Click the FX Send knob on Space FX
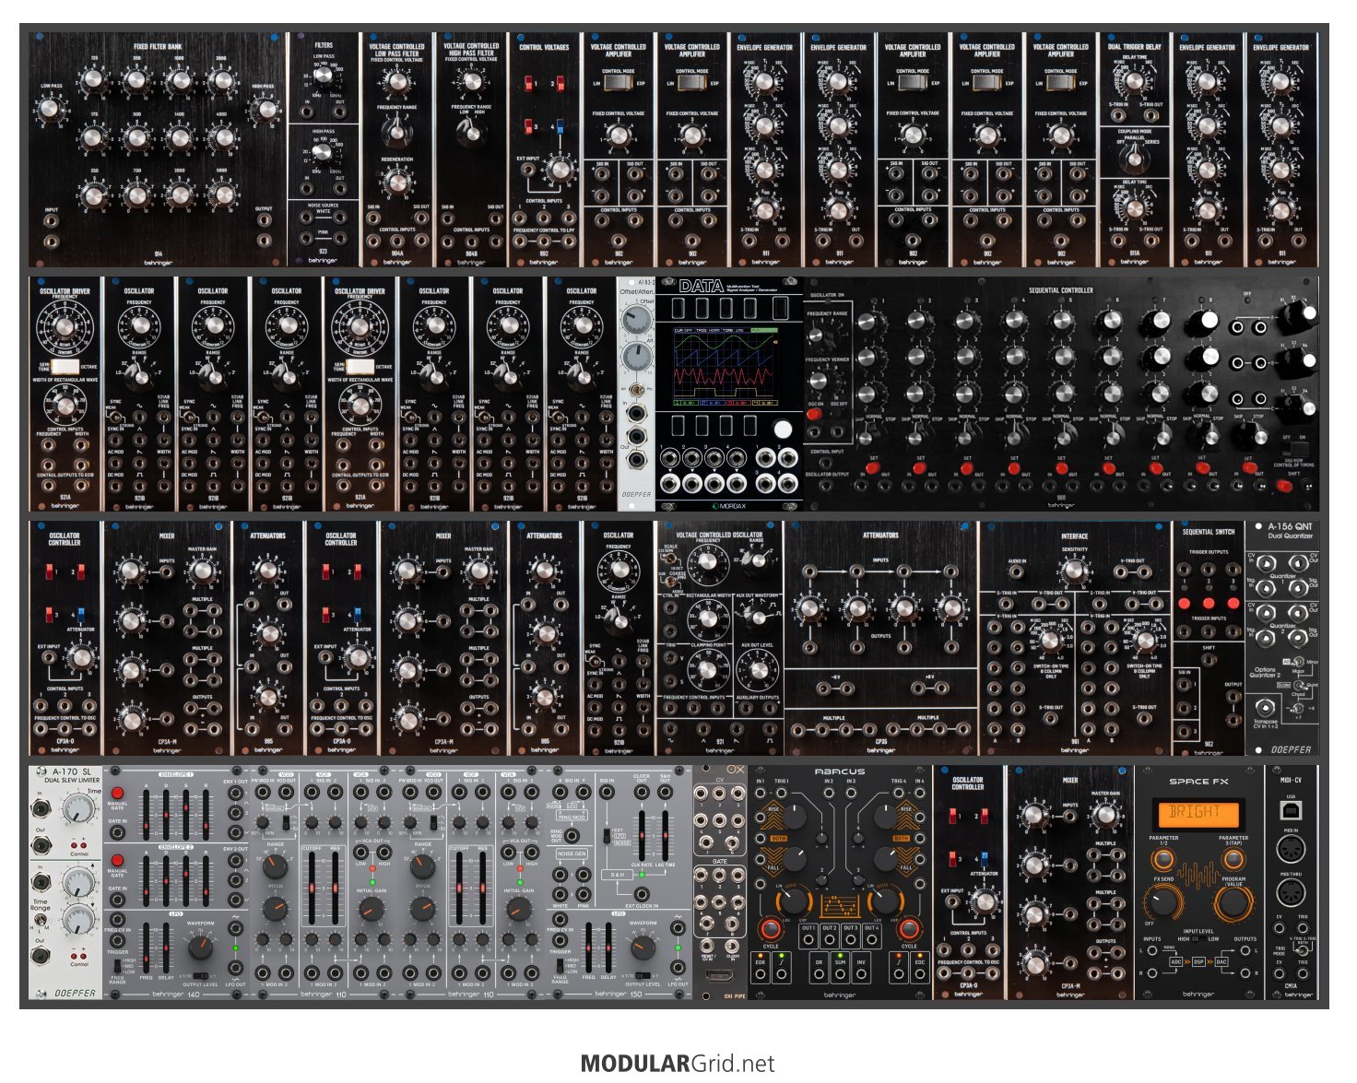This screenshot has width=1357, height=1083. click(1162, 902)
